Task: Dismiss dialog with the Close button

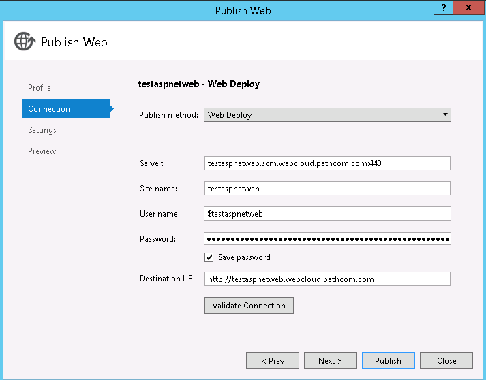Action: pyautogui.click(x=446, y=360)
